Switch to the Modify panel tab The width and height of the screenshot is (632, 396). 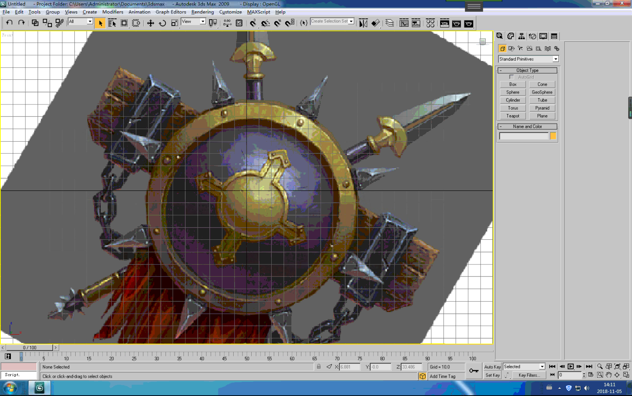click(x=510, y=36)
